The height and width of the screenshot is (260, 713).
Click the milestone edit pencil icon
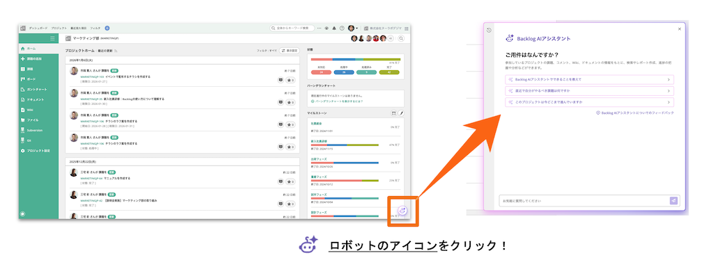coord(401,113)
